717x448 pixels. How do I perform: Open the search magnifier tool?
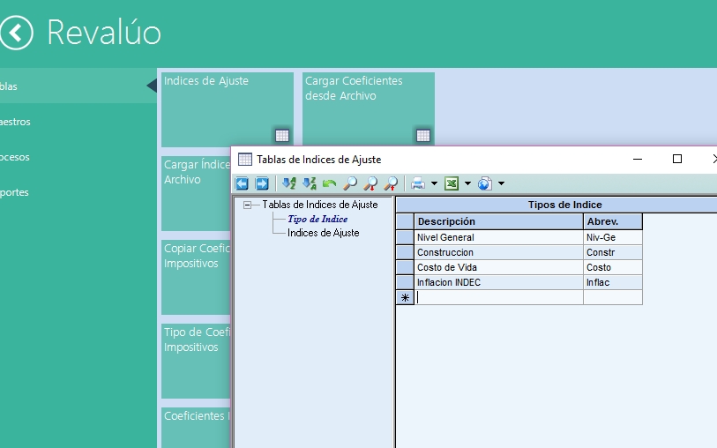coord(350,183)
